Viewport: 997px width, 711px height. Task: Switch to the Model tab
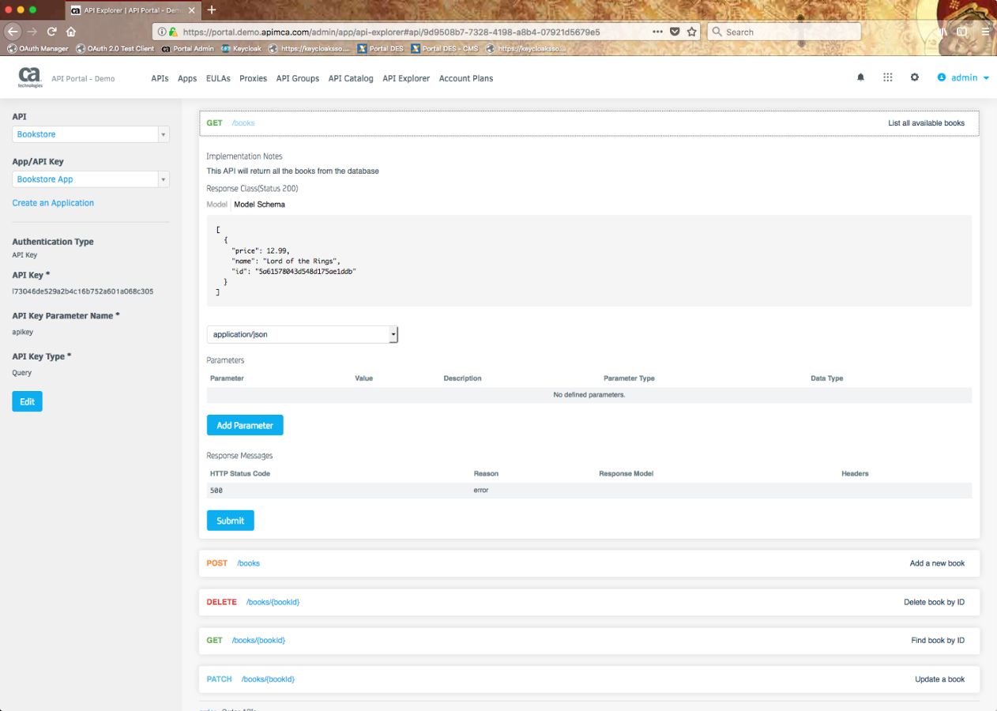[x=216, y=205]
